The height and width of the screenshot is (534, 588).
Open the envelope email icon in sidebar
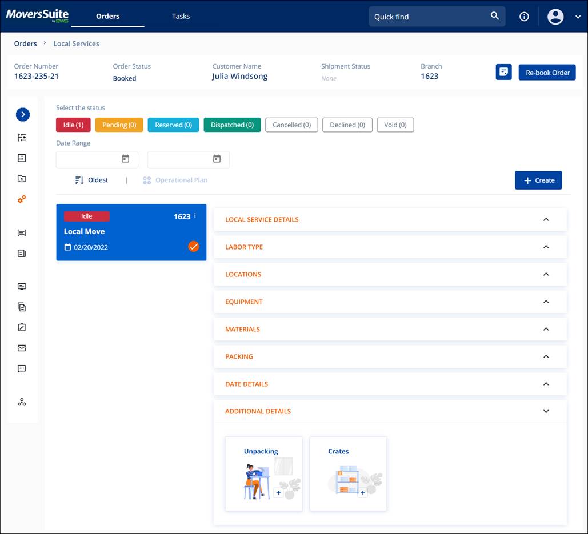[22, 348]
